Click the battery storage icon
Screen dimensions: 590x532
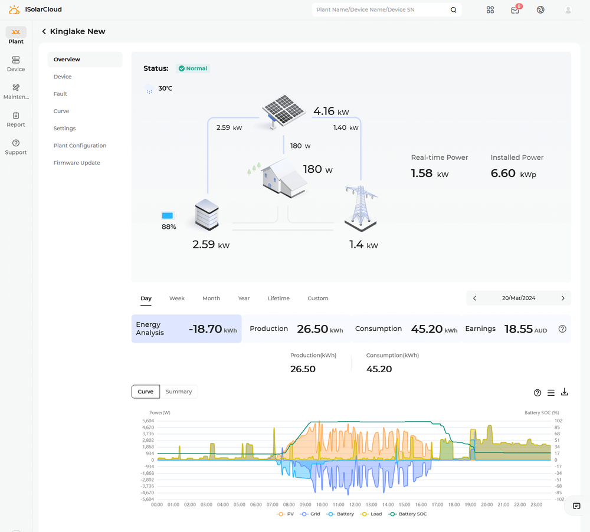(x=206, y=215)
